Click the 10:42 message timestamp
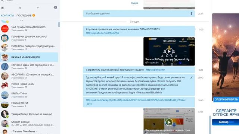Viewport: 239px width, 134px height. 201,78
